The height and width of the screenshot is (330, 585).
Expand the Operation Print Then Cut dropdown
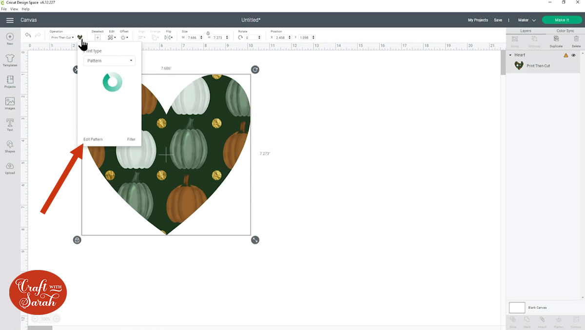(x=62, y=38)
